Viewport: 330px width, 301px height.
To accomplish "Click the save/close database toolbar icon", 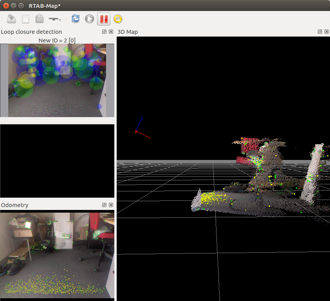I will tap(11, 19).
